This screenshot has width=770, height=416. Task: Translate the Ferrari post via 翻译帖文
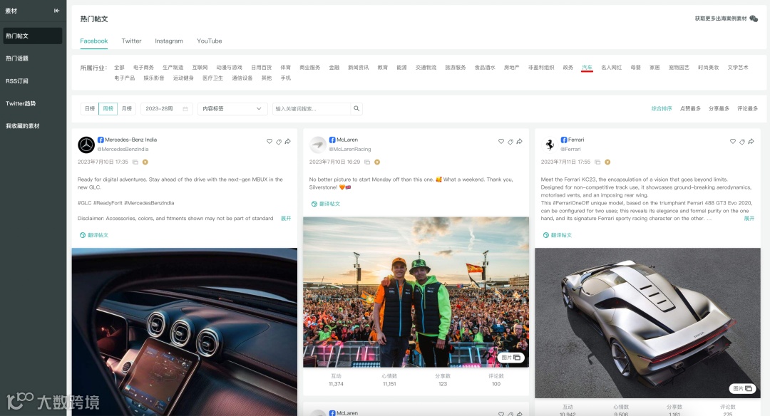(x=558, y=235)
